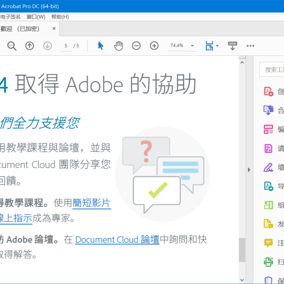Expand zoom level 74.4% dropdown
The image size is (284, 284).
click(192, 46)
